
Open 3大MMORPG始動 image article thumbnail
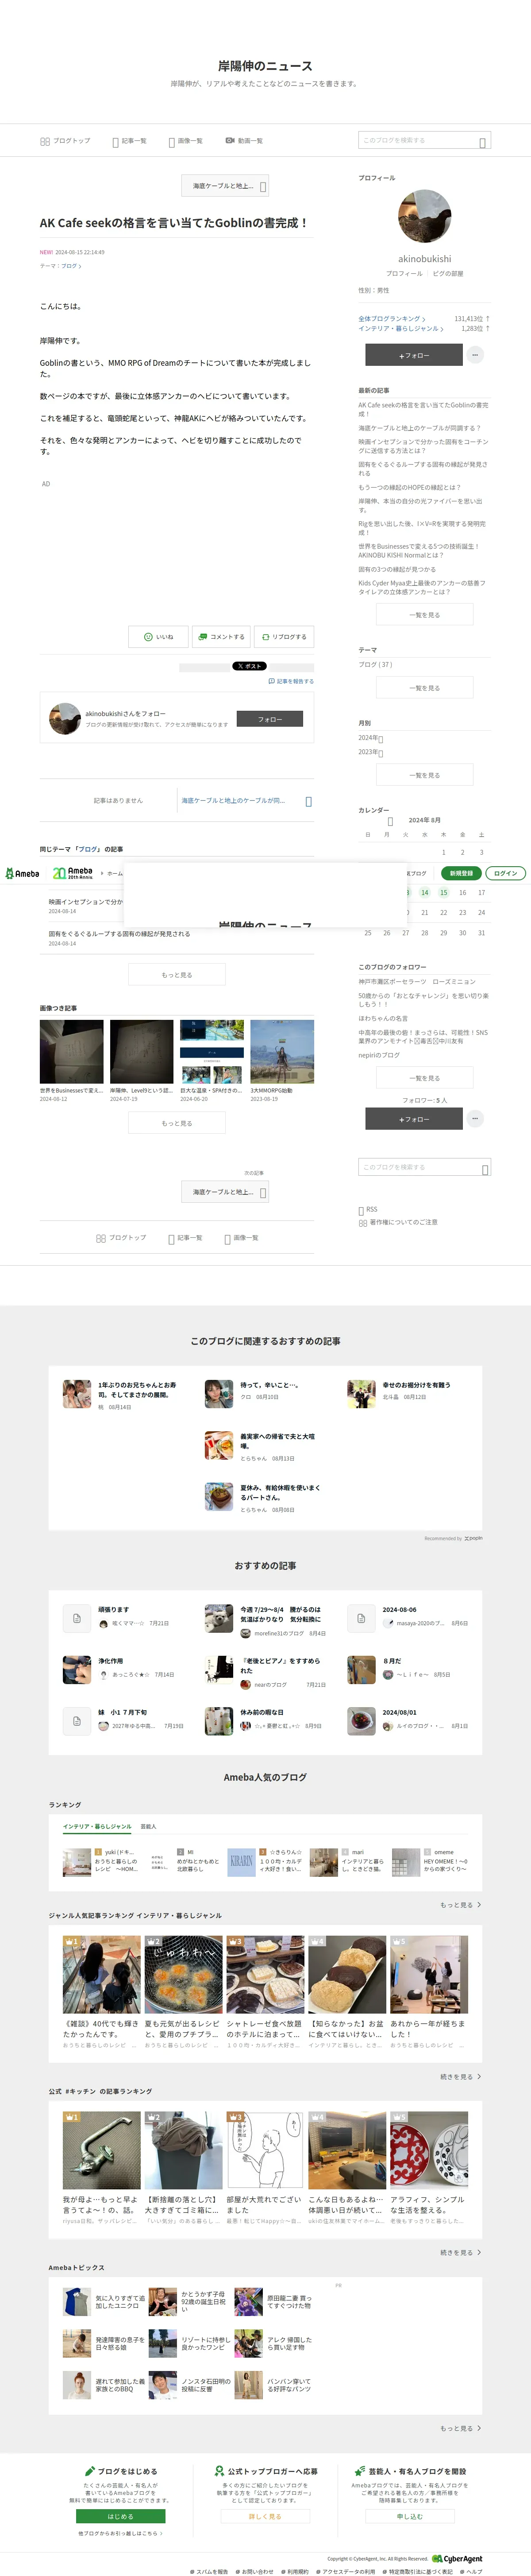[282, 1052]
